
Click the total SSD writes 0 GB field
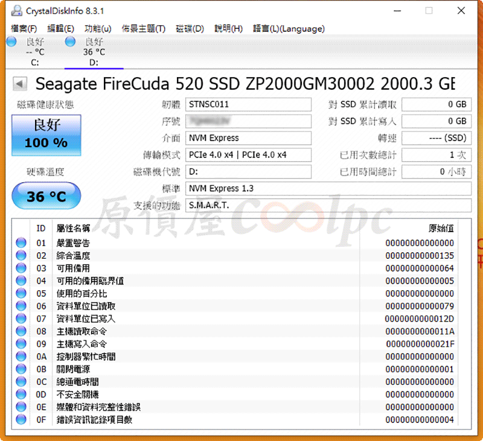coord(437,121)
